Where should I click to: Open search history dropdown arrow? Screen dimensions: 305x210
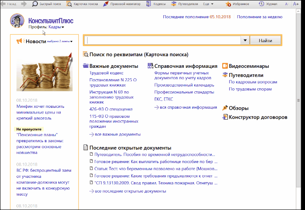pos(245,40)
